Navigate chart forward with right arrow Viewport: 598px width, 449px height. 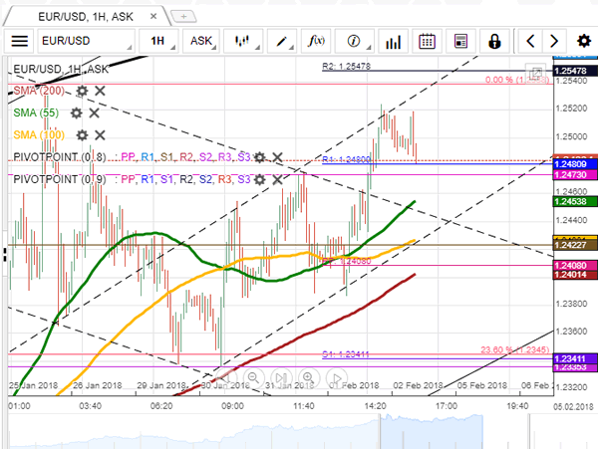click(x=556, y=41)
